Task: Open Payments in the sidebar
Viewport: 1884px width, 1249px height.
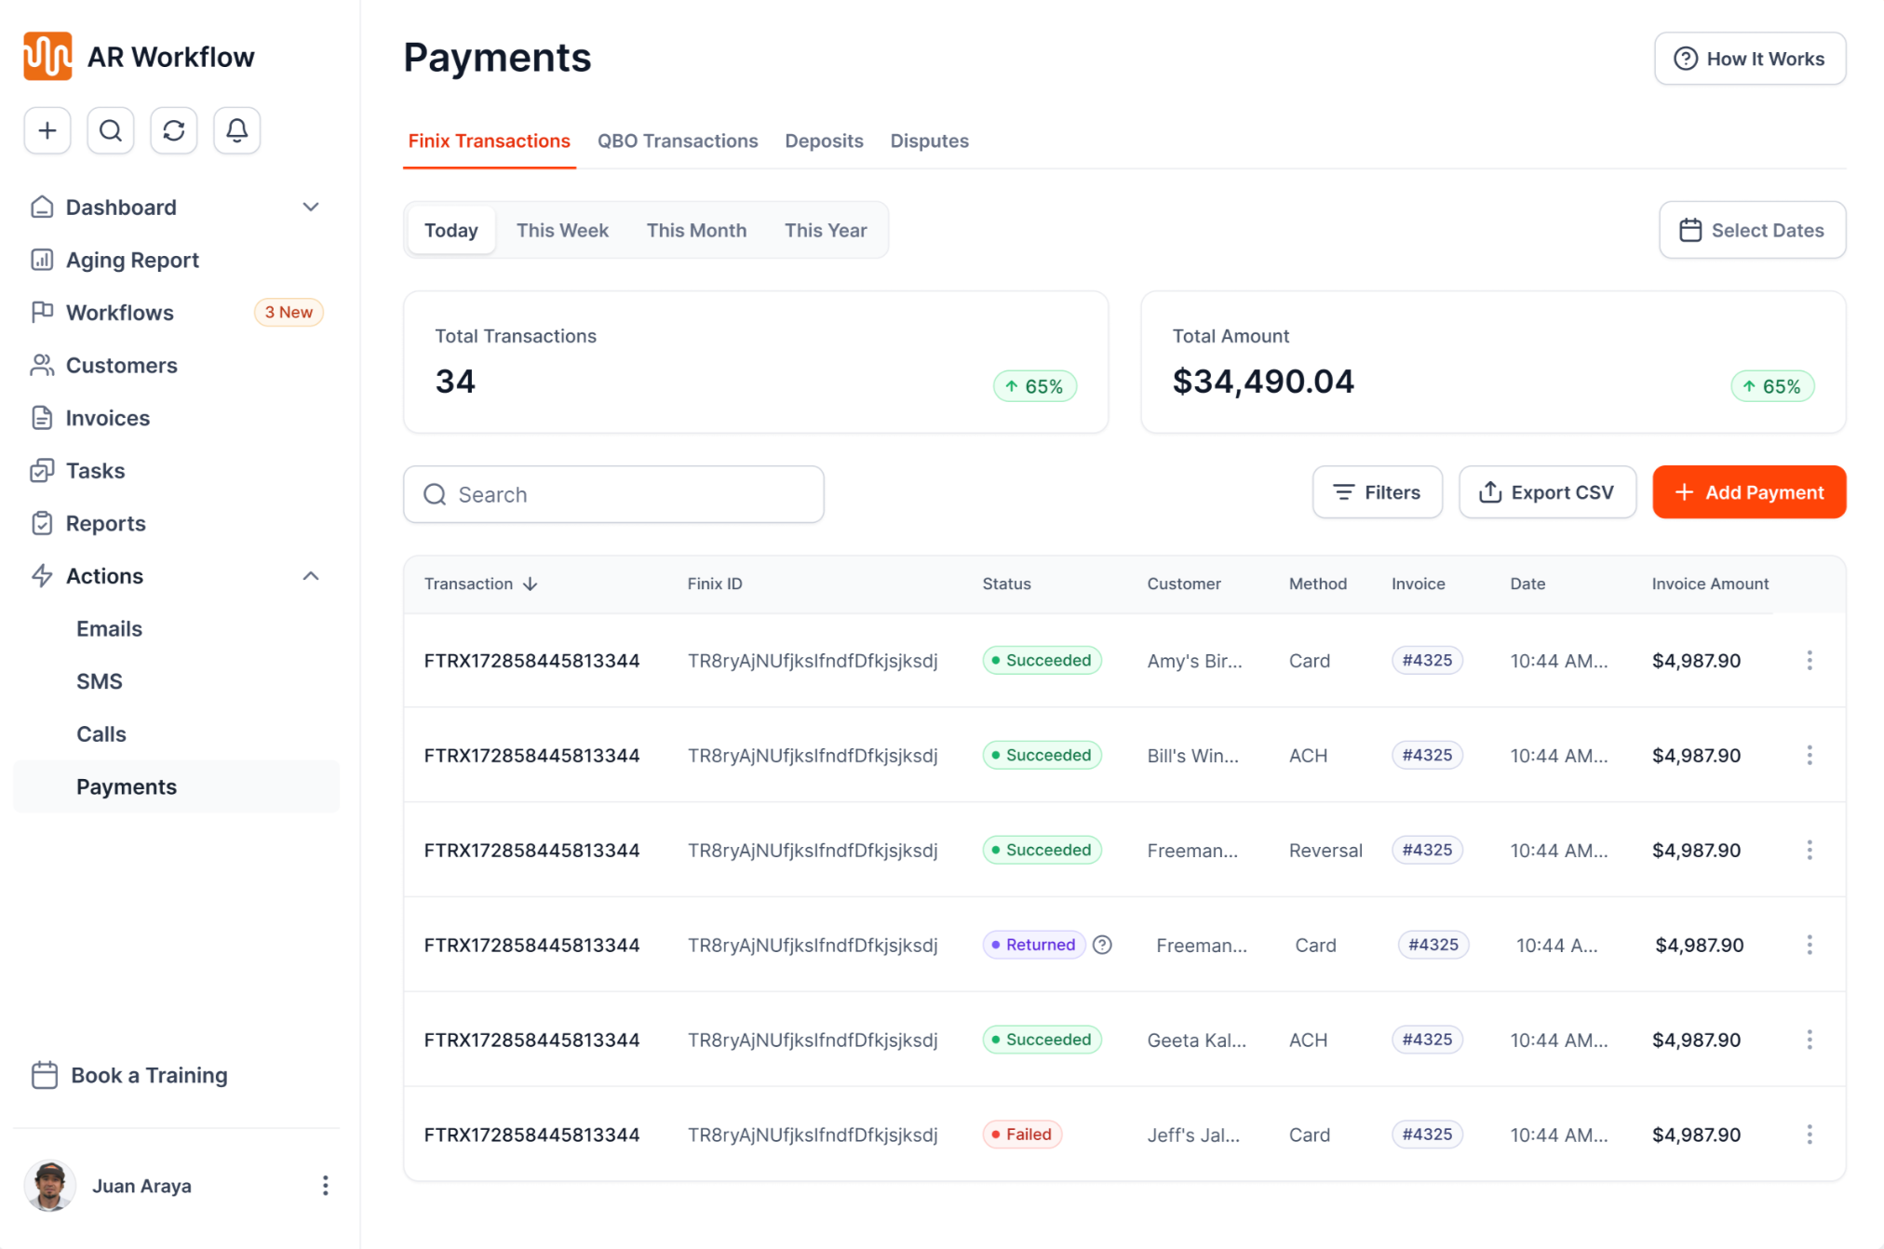Action: click(x=177, y=786)
